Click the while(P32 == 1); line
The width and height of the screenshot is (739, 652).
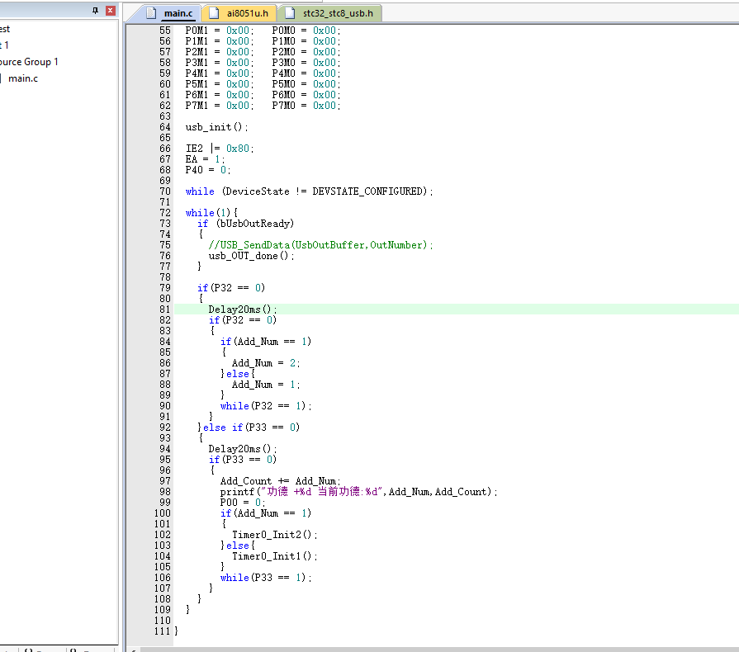tap(266, 406)
